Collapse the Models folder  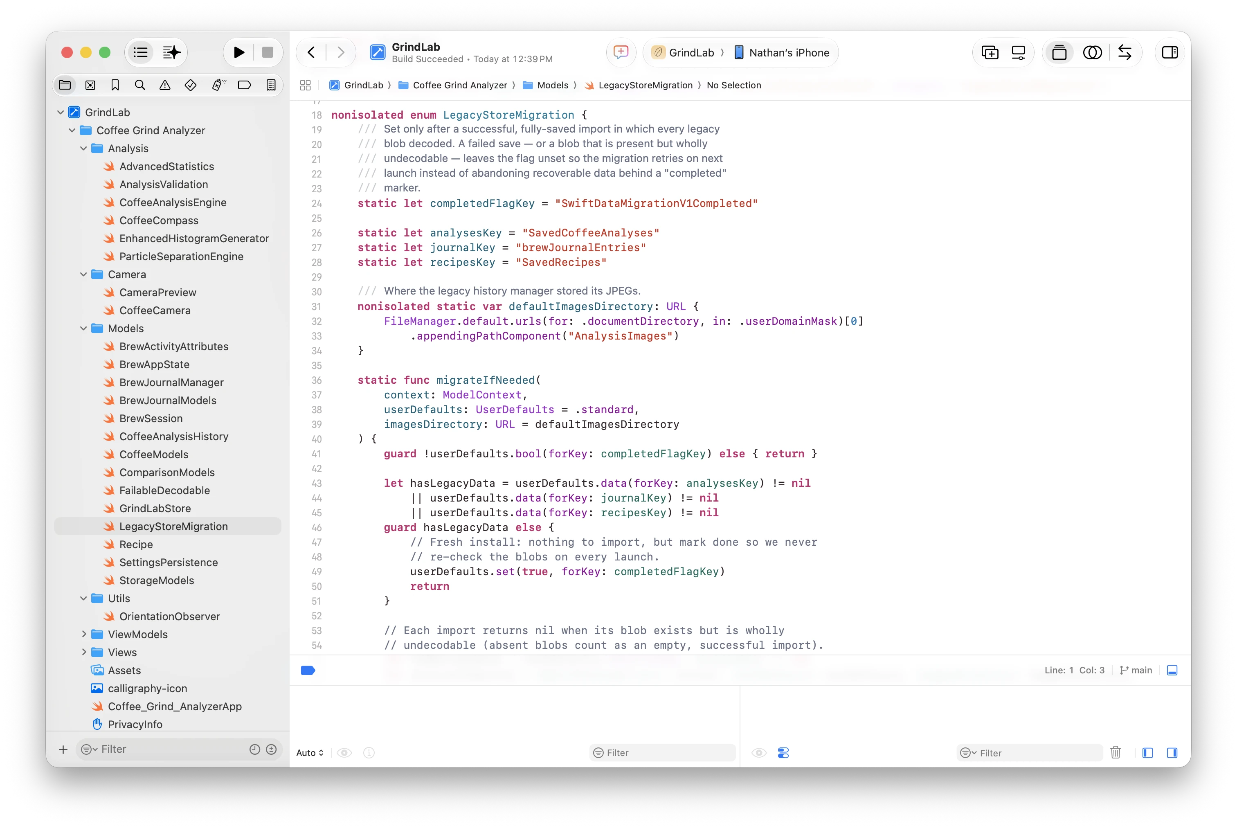pos(83,328)
